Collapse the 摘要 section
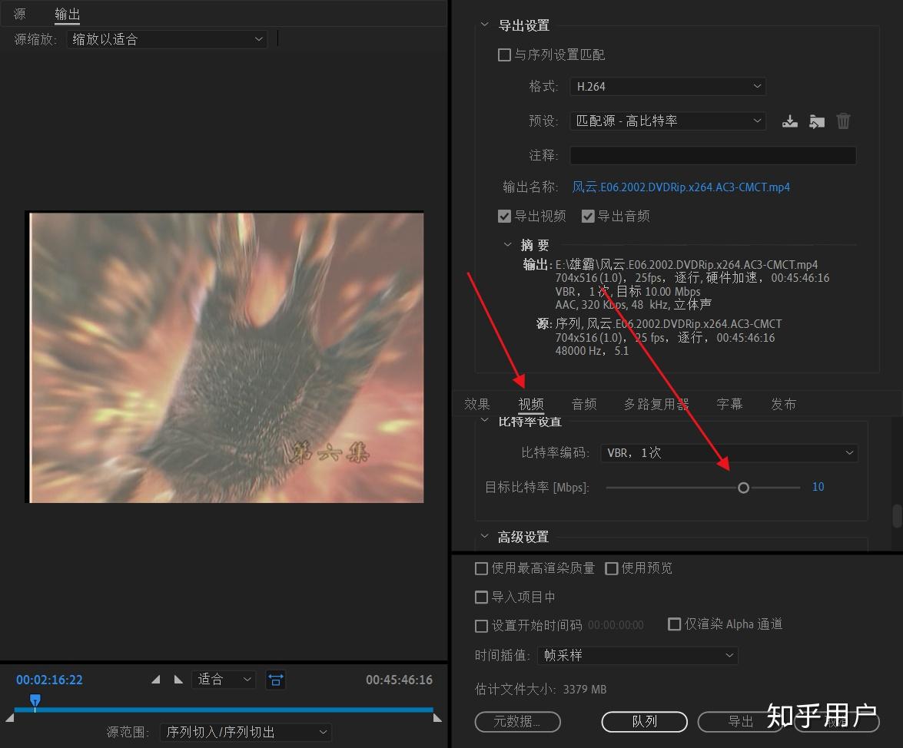 pyautogui.click(x=507, y=244)
